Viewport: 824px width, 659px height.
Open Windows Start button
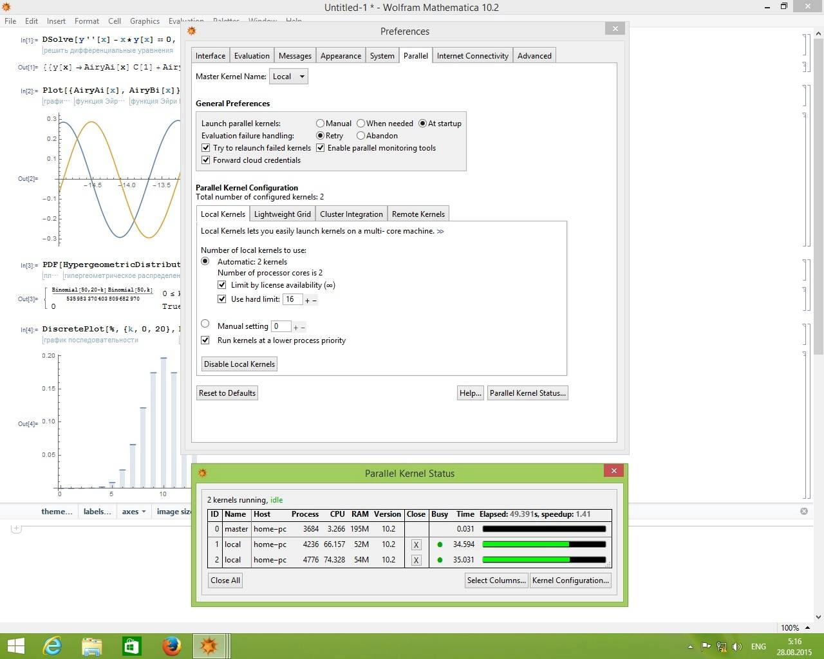15,646
